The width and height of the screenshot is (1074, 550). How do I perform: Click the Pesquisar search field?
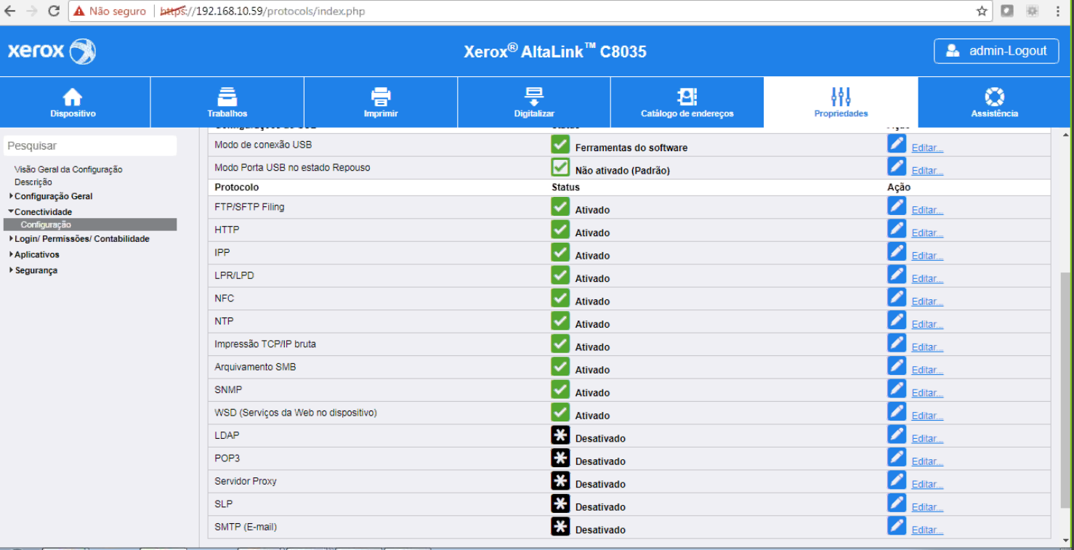(x=90, y=146)
